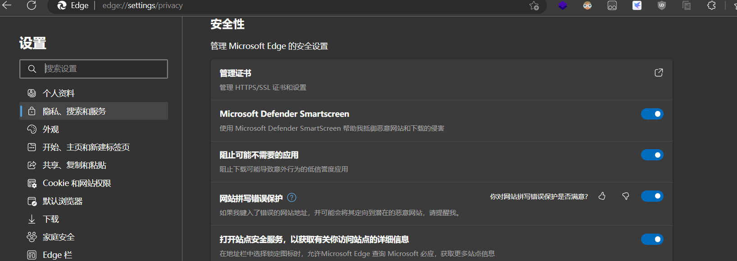This screenshot has width=737, height=261.
Task: Open 家庭安全 settings section
Action: click(x=94, y=237)
